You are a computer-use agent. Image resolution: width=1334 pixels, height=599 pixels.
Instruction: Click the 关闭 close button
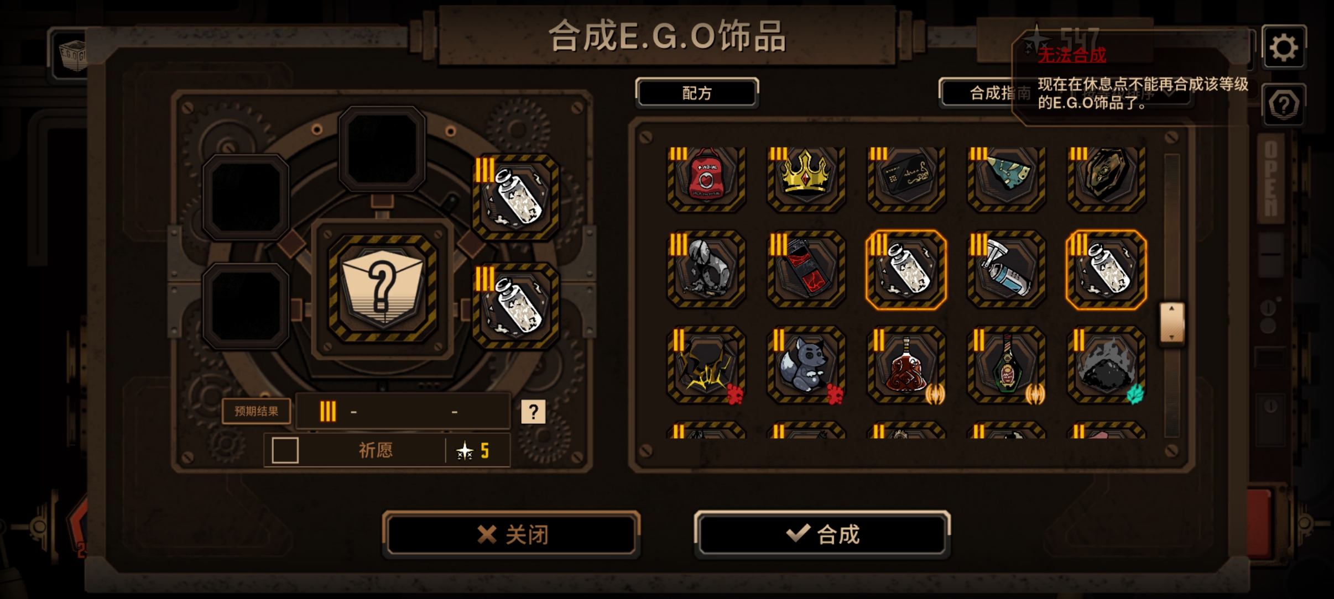click(512, 534)
